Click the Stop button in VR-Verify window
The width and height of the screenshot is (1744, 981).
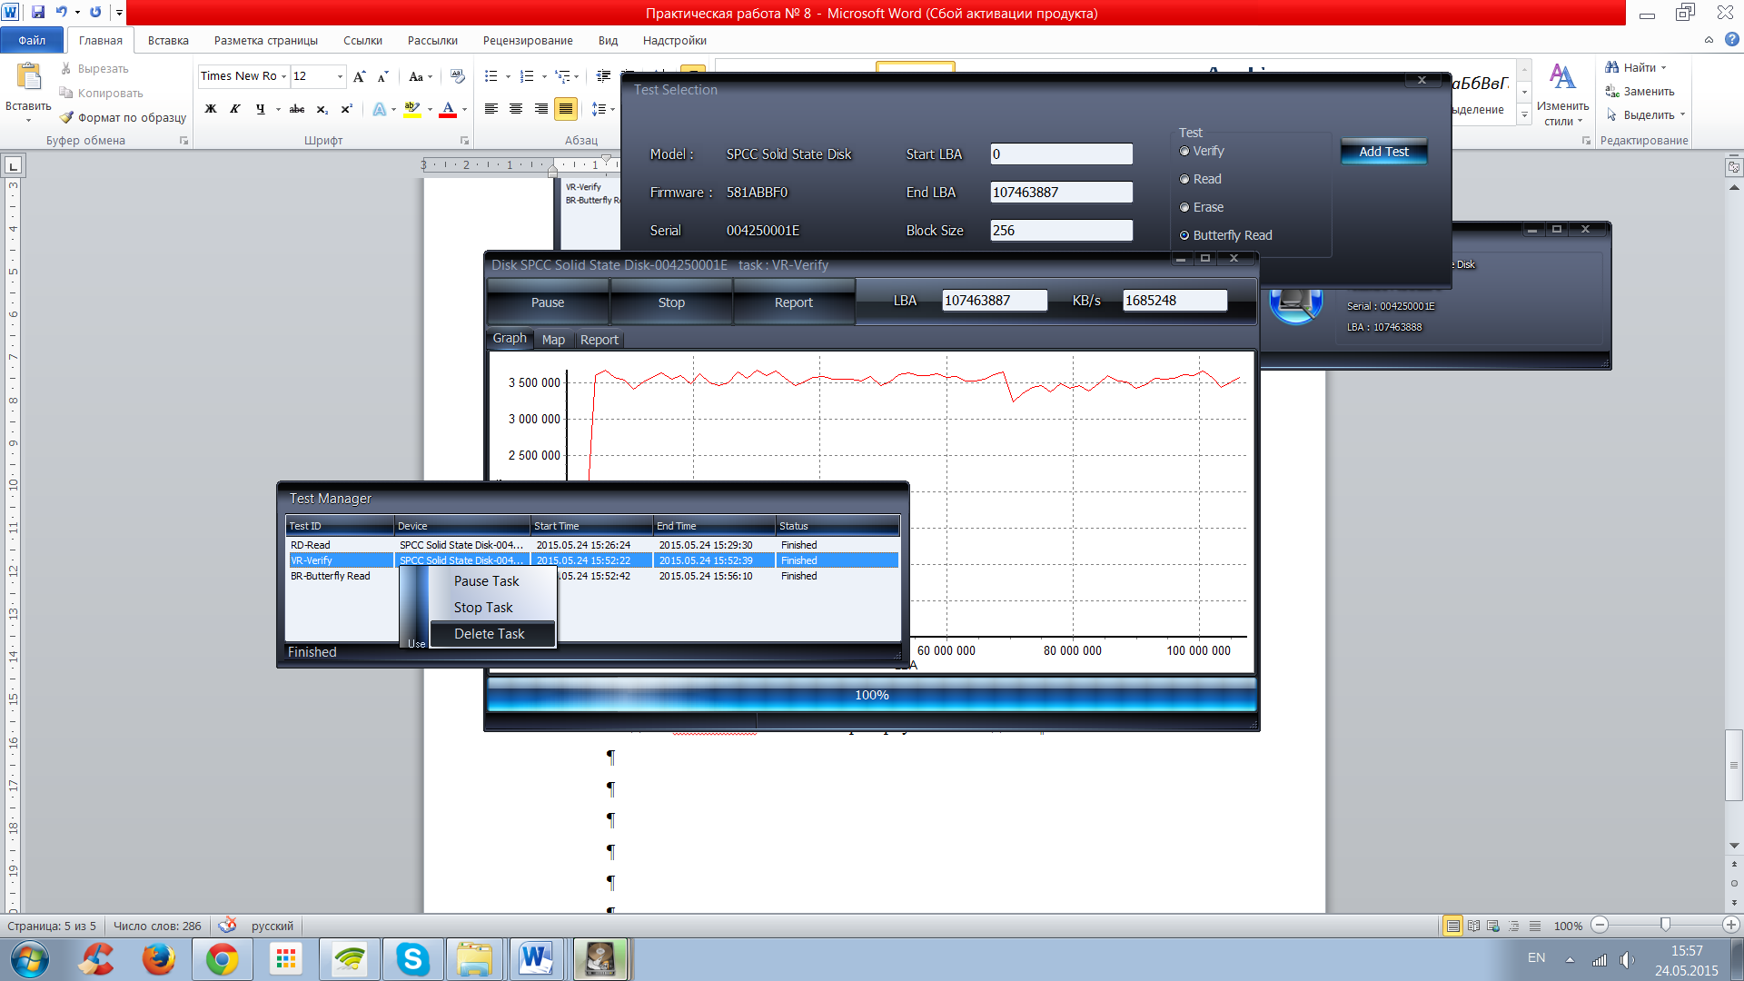pos(671,302)
